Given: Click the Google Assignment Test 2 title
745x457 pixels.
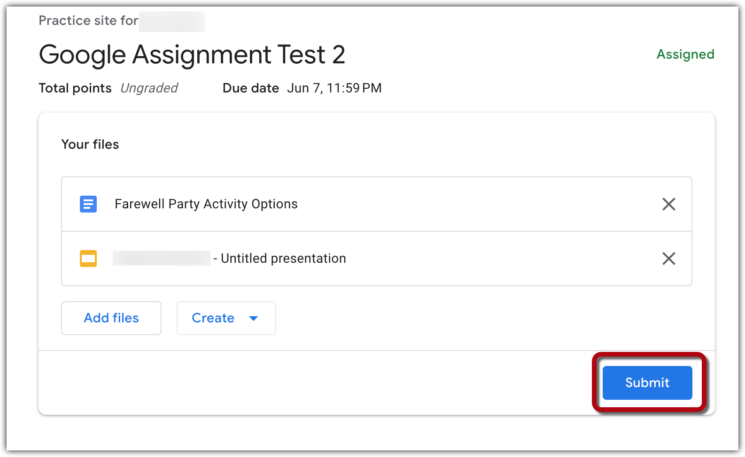Looking at the screenshot, I should [192, 54].
